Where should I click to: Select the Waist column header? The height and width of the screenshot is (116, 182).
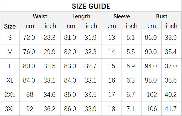click(40, 16)
